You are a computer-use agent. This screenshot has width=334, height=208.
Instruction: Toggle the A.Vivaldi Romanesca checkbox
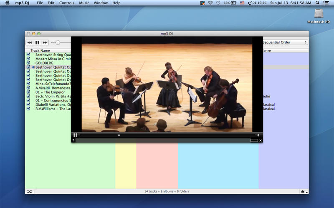pos(28,88)
